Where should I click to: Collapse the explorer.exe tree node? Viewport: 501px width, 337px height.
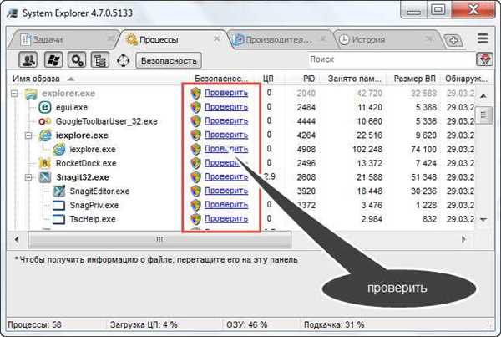coord(14,94)
